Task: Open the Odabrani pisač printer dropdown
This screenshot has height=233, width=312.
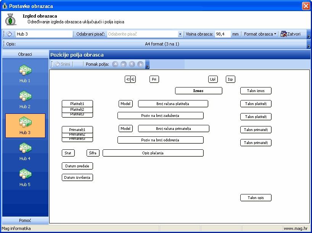Action: click(180, 34)
